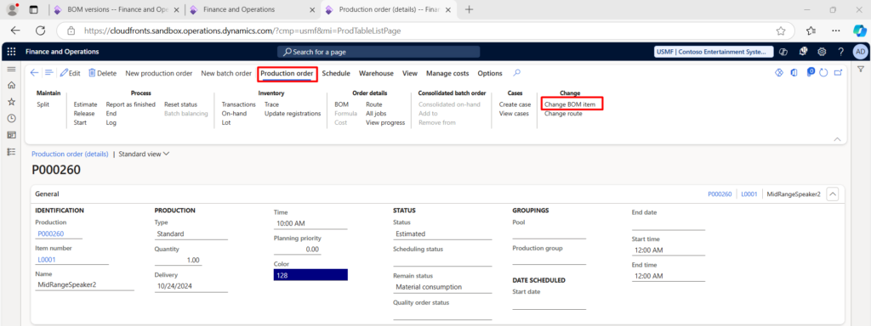Open Office integration icon
The image size is (871, 326).
pos(794,73)
